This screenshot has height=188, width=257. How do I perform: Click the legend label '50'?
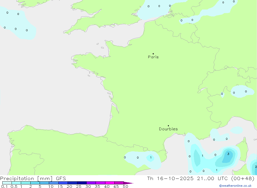(125, 186)
